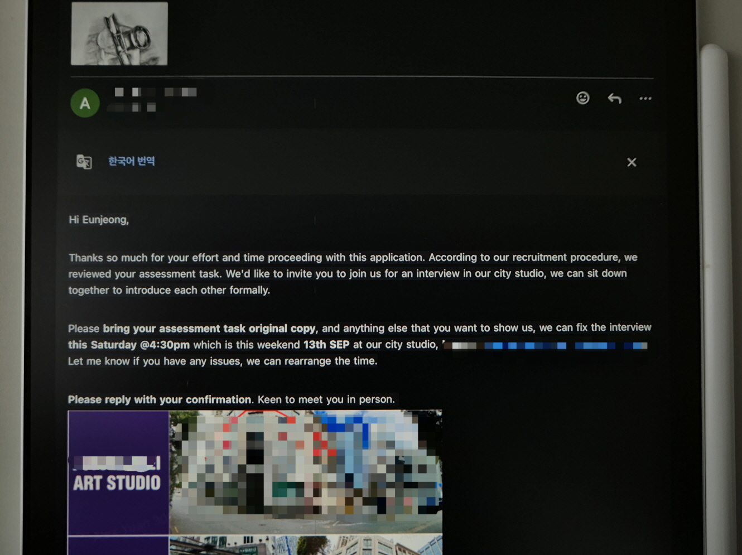742x555 pixels.
Task: Click the blurred sender name
Action: point(156,92)
